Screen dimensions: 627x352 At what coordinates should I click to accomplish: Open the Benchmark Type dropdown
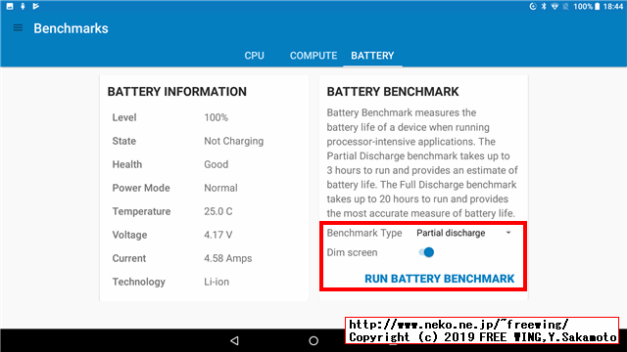[464, 233]
